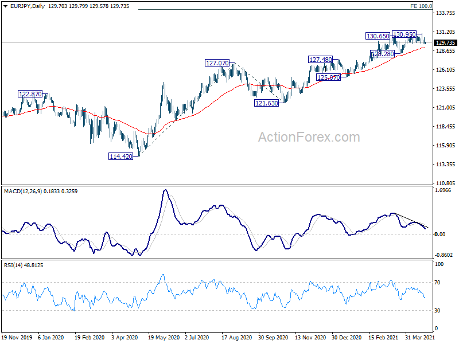Click the 127.070 price label
This screenshot has width=459, height=344.
click(x=217, y=63)
